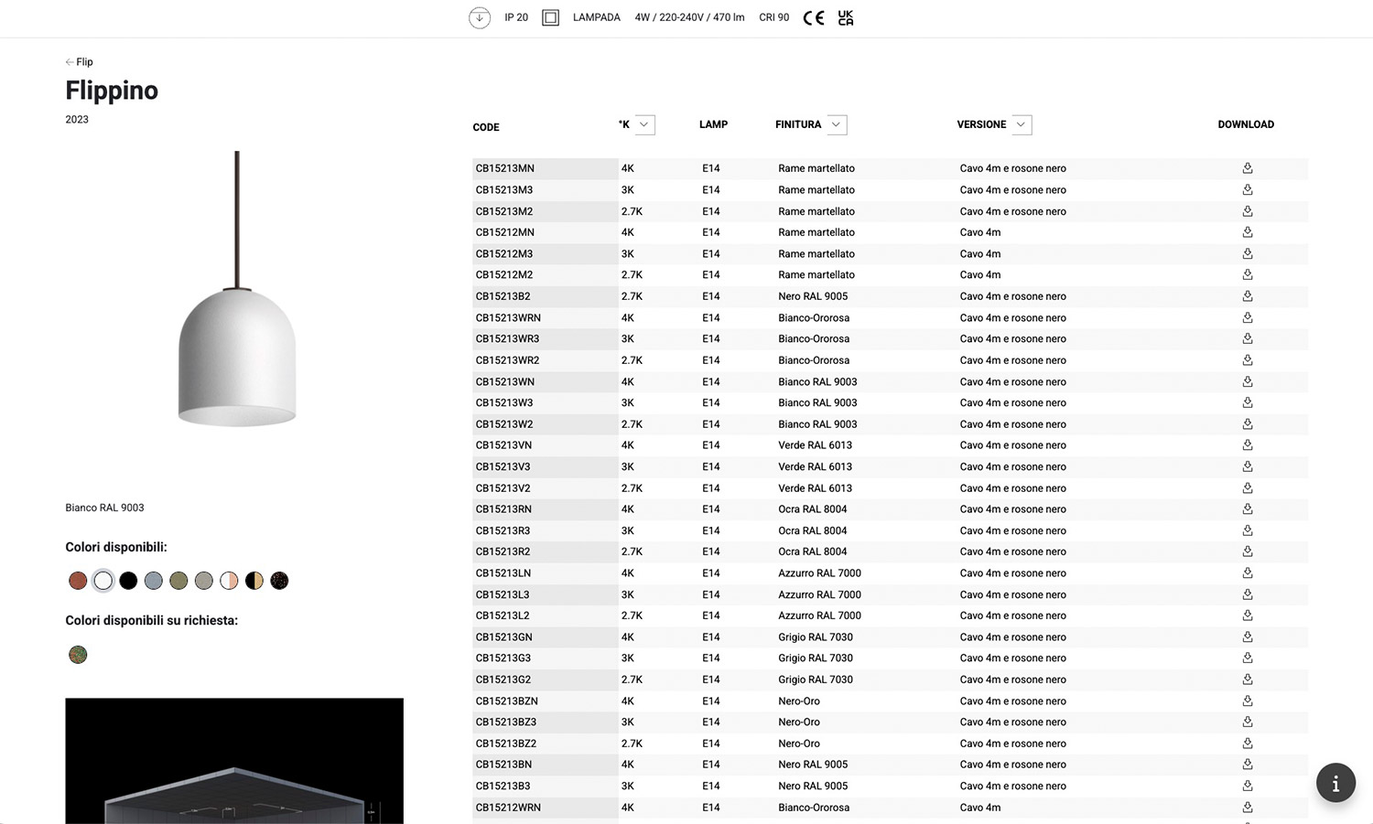Viewport: 1373px width, 824px height.
Task: Click the circled down-arrow icon
Action: click(x=480, y=17)
